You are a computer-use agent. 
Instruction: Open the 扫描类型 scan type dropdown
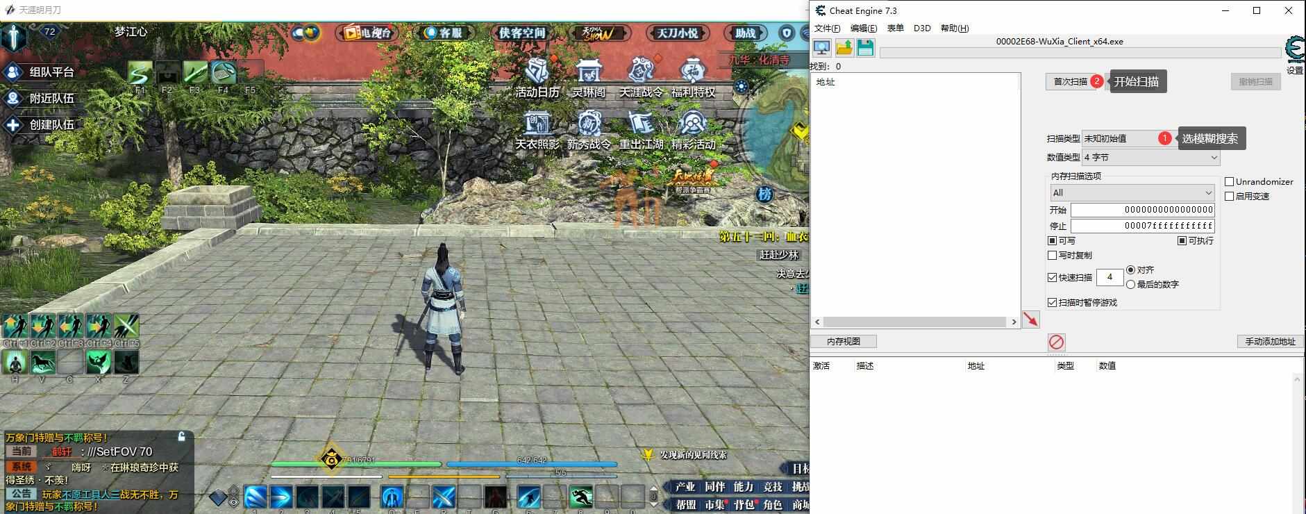pos(1150,138)
